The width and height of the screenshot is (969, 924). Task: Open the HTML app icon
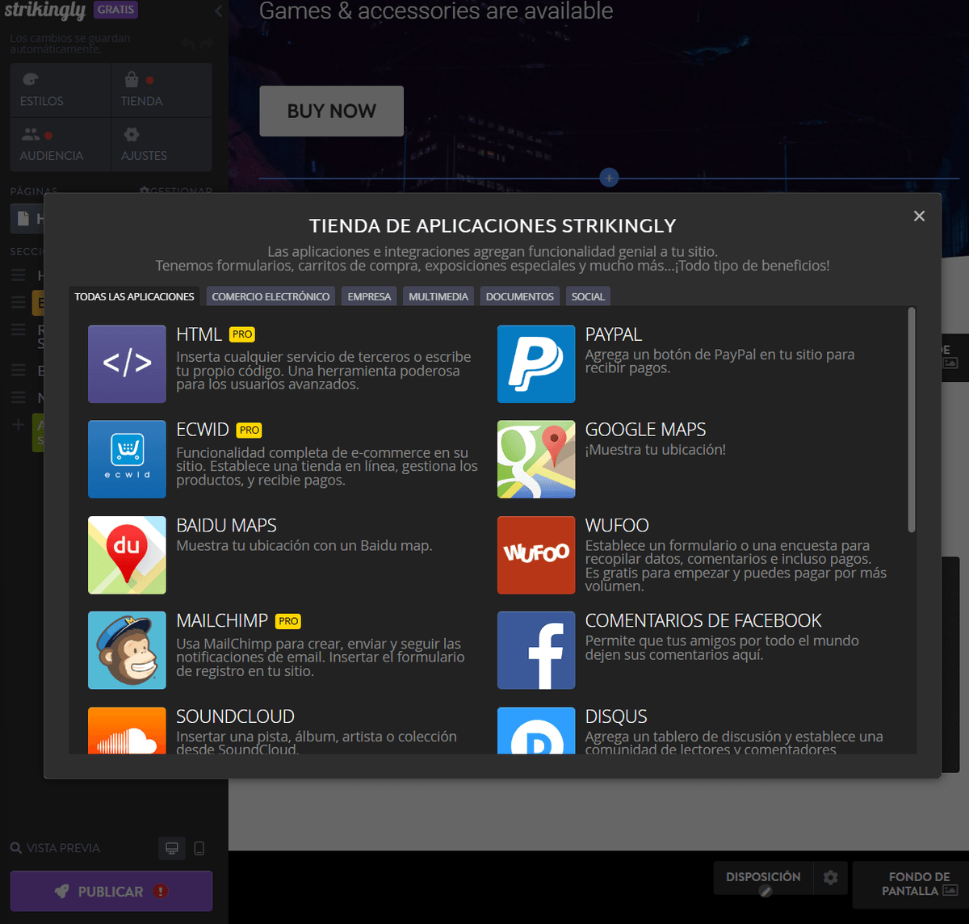pyautogui.click(x=127, y=364)
